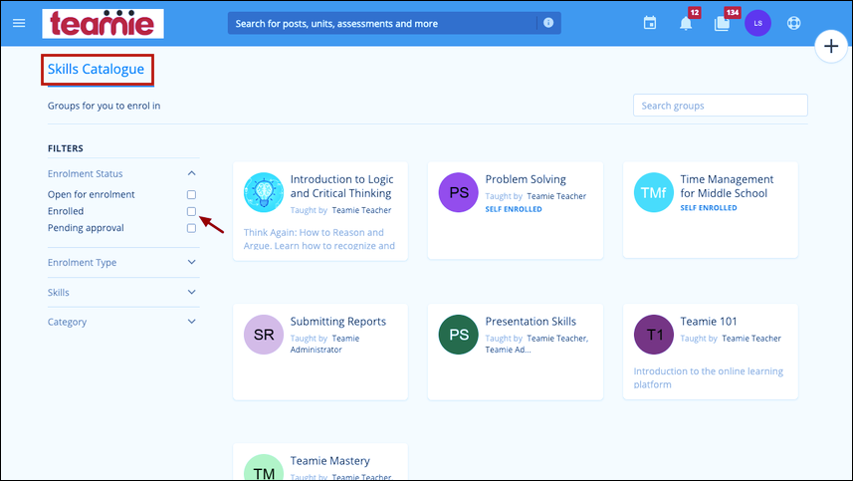Focus the Search groups field
Image resolution: width=853 pixels, height=481 pixels.
tap(721, 105)
